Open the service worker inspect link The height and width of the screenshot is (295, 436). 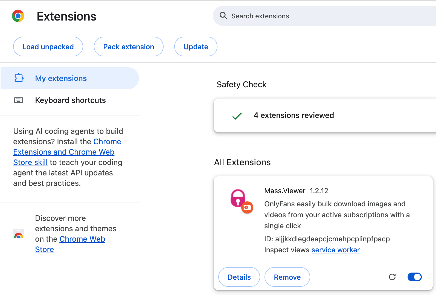coord(336,250)
